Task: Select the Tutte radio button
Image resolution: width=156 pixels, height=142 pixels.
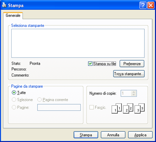Action: click(14, 93)
